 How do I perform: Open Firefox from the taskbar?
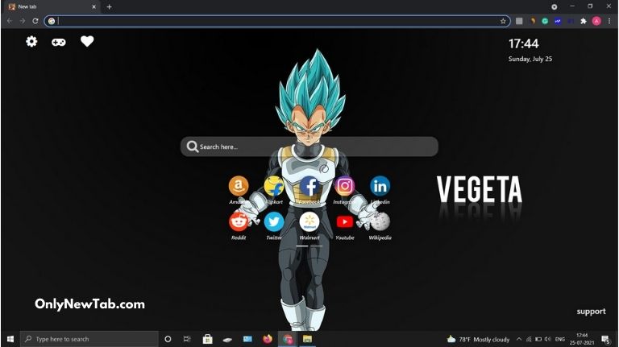coord(268,339)
